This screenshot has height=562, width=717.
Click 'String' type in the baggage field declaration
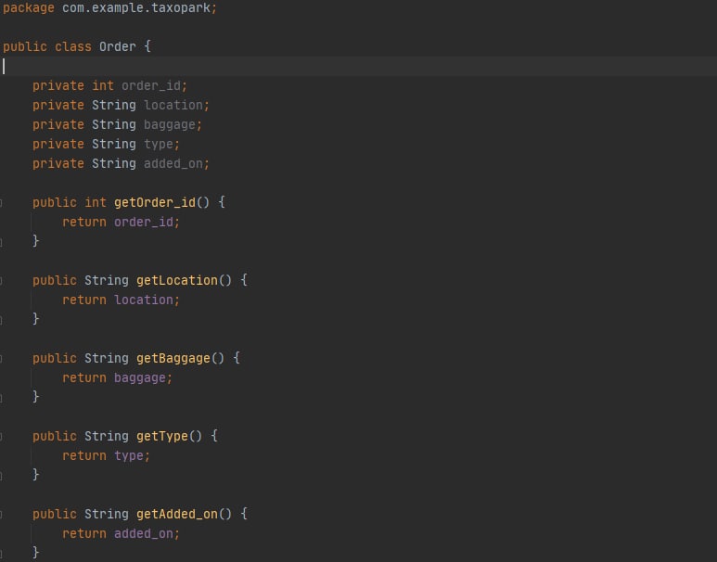pyautogui.click(x=114, y=125)
